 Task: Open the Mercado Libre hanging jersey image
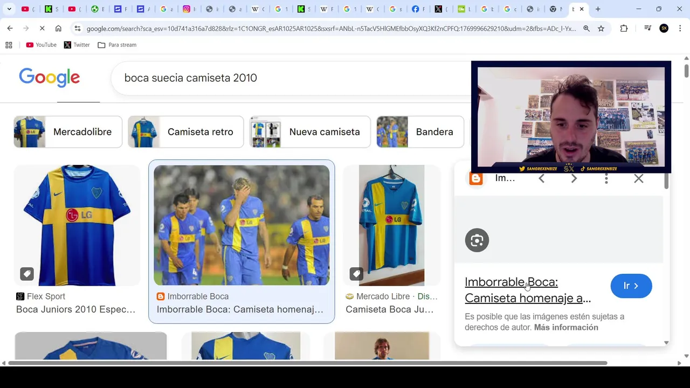click(392, 225)
